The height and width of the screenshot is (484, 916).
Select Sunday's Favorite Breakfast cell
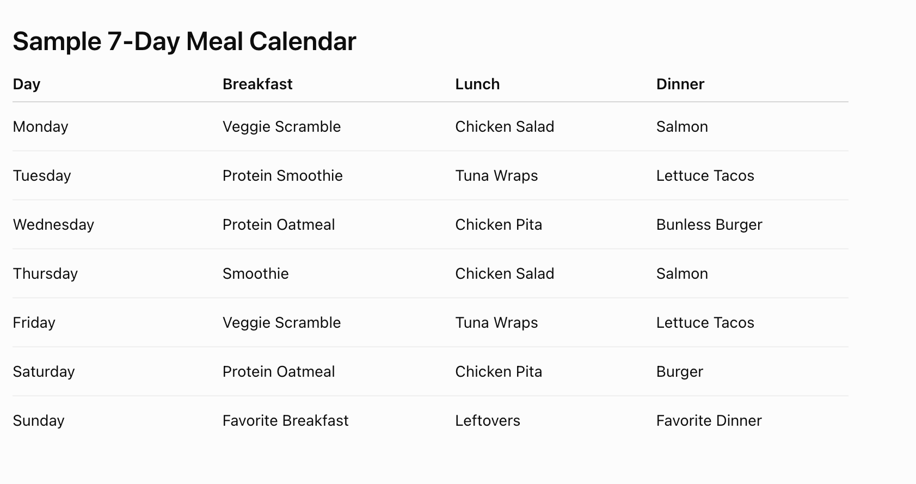(286, 420)
